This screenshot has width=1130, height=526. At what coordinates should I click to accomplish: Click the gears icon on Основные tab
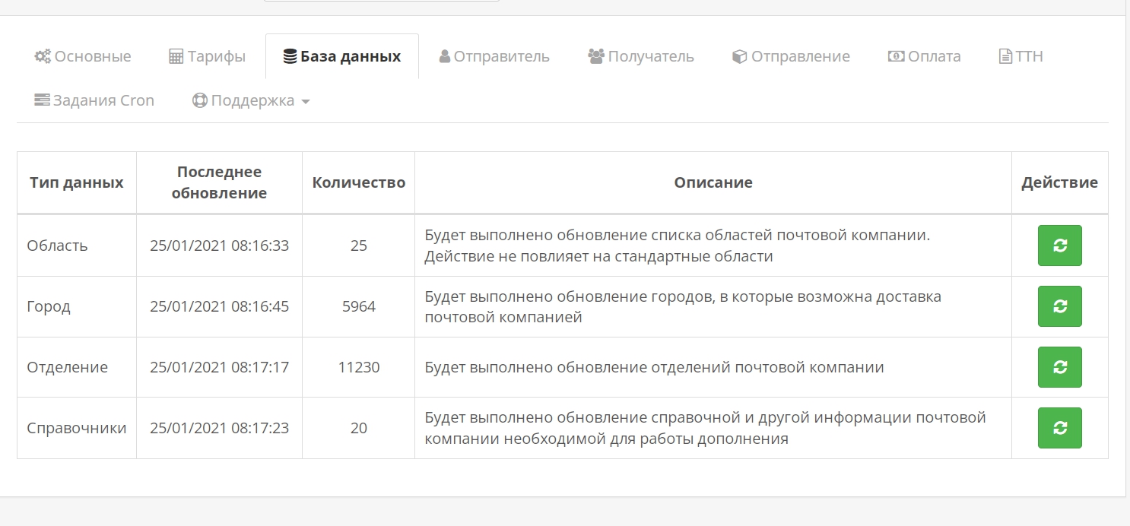pyautogui.click(x=43, y=56)
